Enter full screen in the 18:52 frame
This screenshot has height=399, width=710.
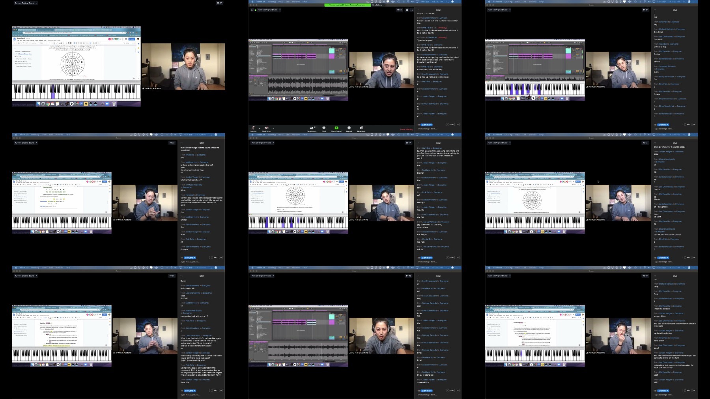411,10
